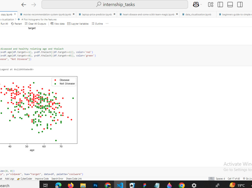
Task: Click the Legend at 0x22d499a6ed0 output text
Action: click(17, 70)
